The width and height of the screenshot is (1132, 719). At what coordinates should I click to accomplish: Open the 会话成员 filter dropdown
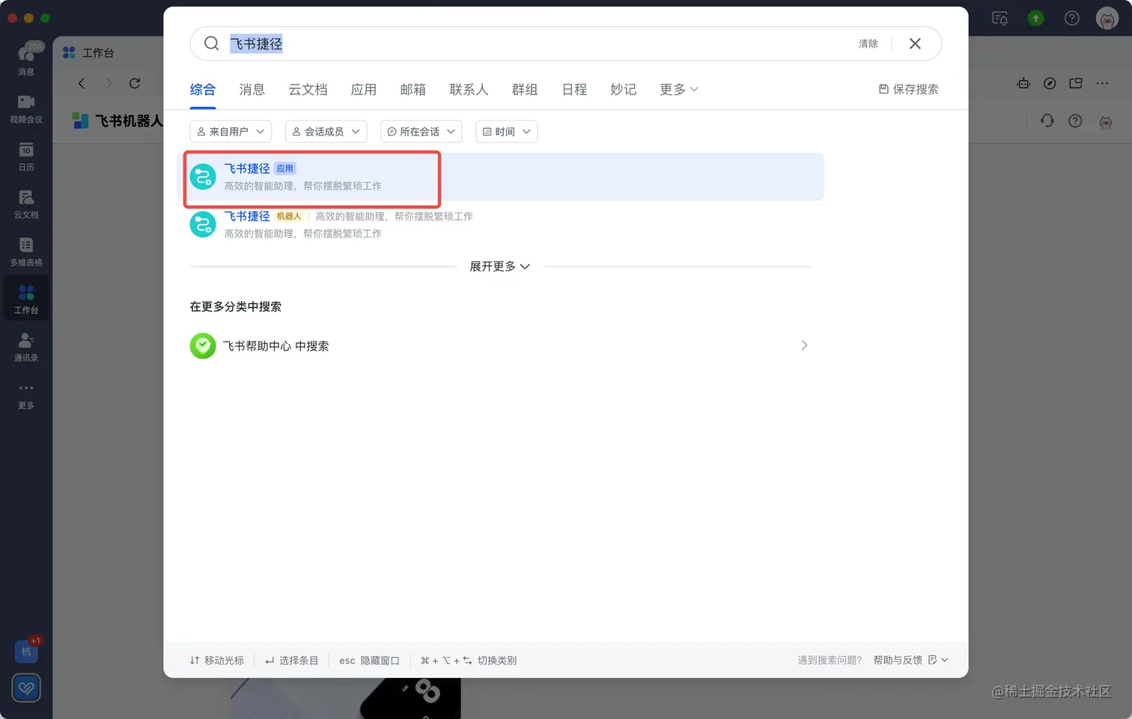pyautogui.click(x=326, y=132)
